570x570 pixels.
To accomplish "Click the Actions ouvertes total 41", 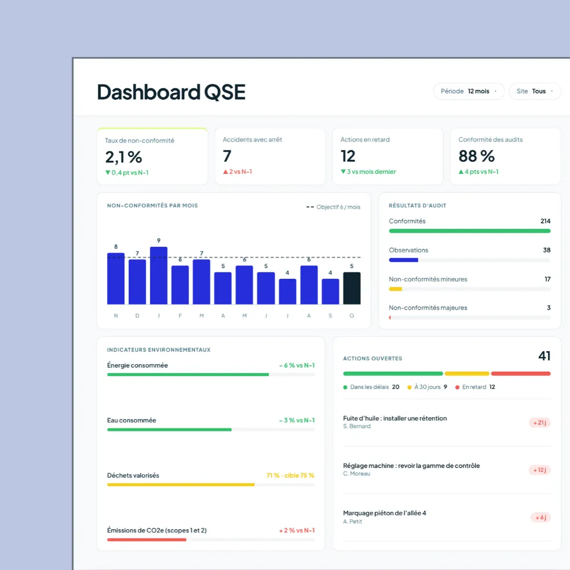I will (x=544, y=356).
